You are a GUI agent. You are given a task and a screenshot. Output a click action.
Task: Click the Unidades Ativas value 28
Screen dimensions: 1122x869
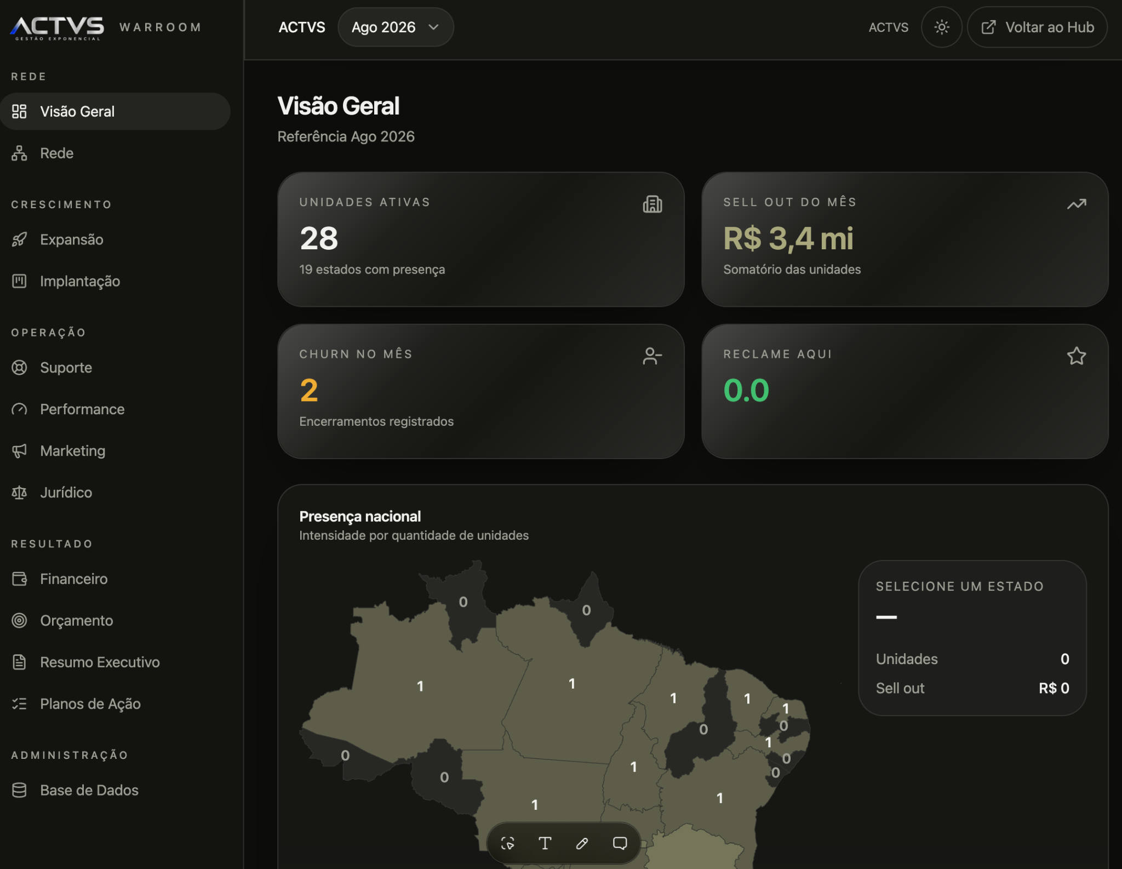[x=319, y=238]
